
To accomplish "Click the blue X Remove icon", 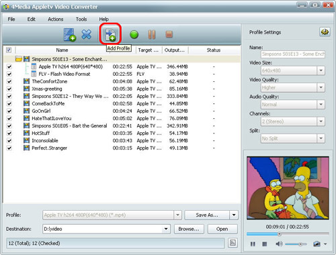I will click(87, 34).
